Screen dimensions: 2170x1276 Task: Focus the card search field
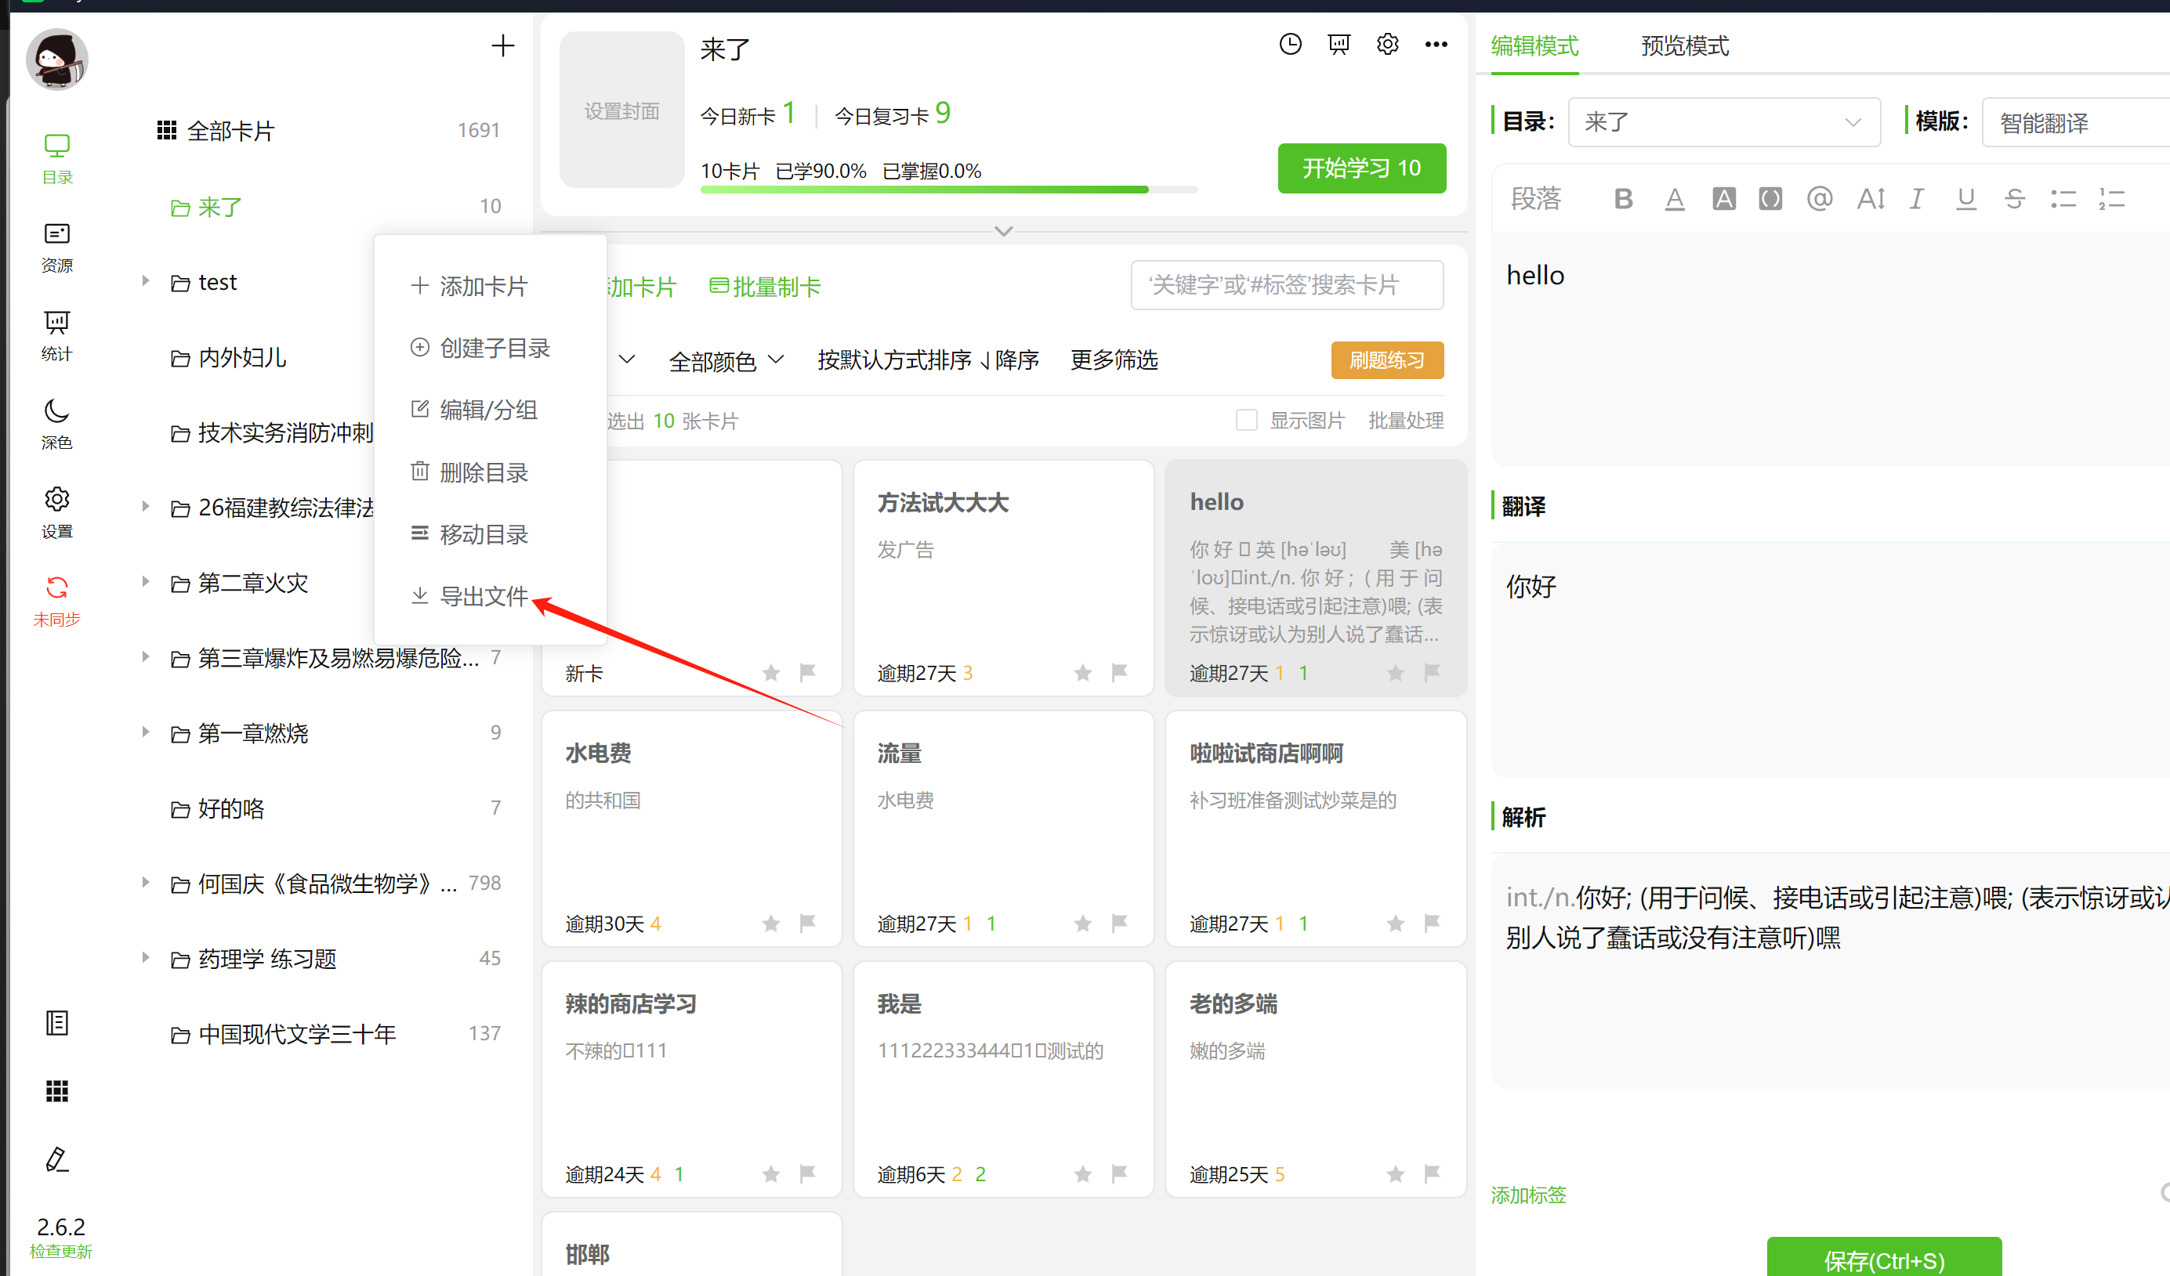(1287, 285)
